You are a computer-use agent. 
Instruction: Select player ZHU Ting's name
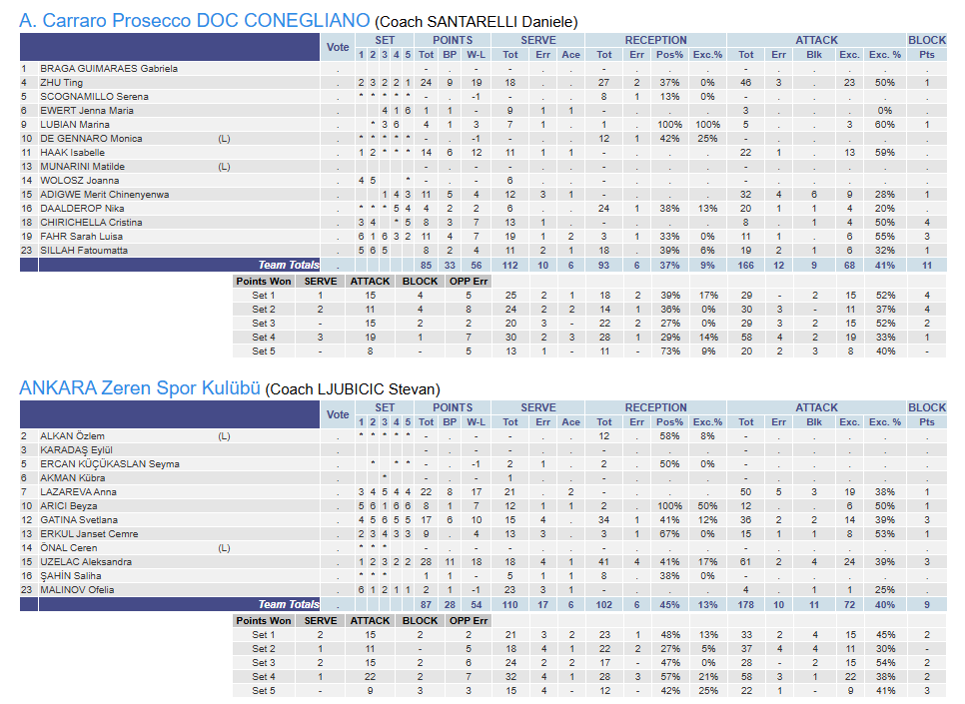pyautogui.click(x=62, y=83)
